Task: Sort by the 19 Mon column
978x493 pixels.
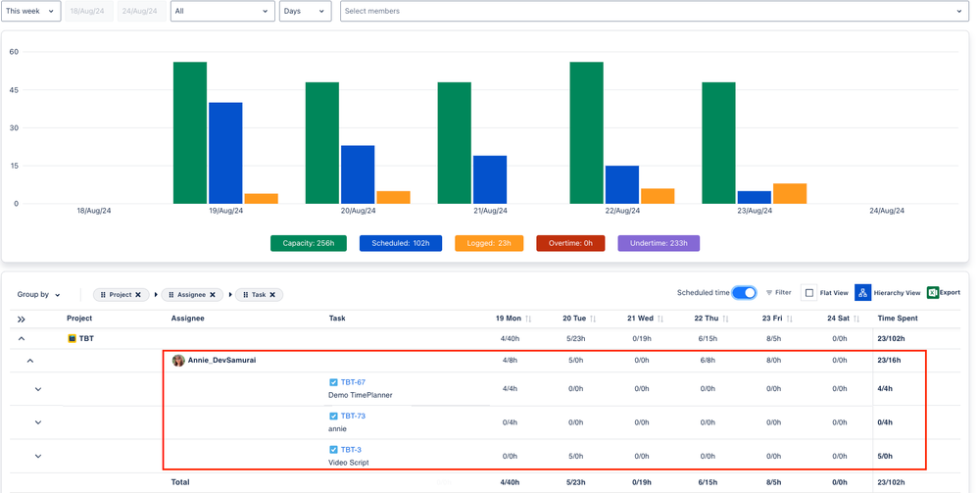Action: pyautogui.click(x=528, y=320)
